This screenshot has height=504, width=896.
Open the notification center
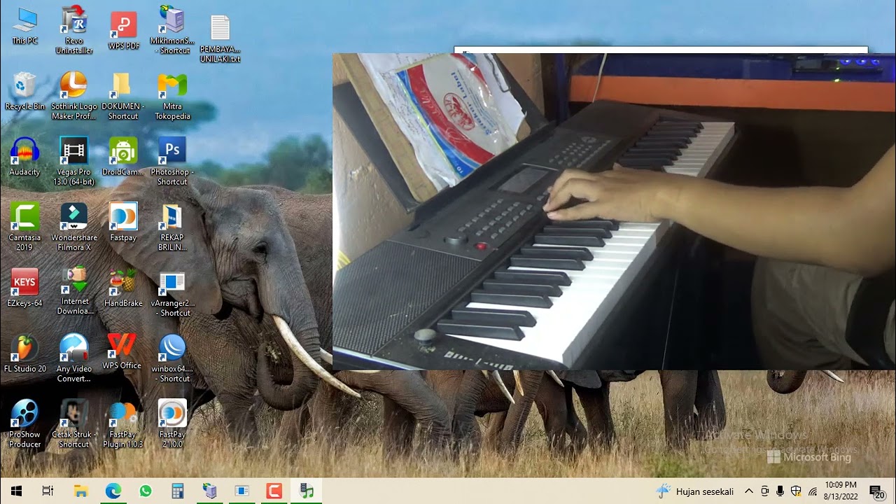pyautogui.click(x=876, y=491)
